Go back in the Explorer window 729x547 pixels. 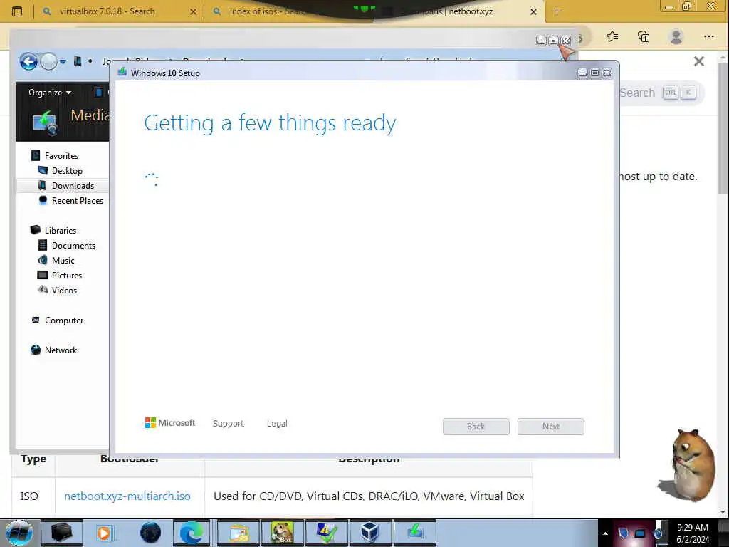[x=28, y=61]
